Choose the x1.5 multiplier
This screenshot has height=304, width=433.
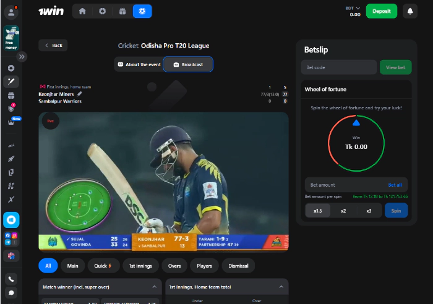(318, 211)
